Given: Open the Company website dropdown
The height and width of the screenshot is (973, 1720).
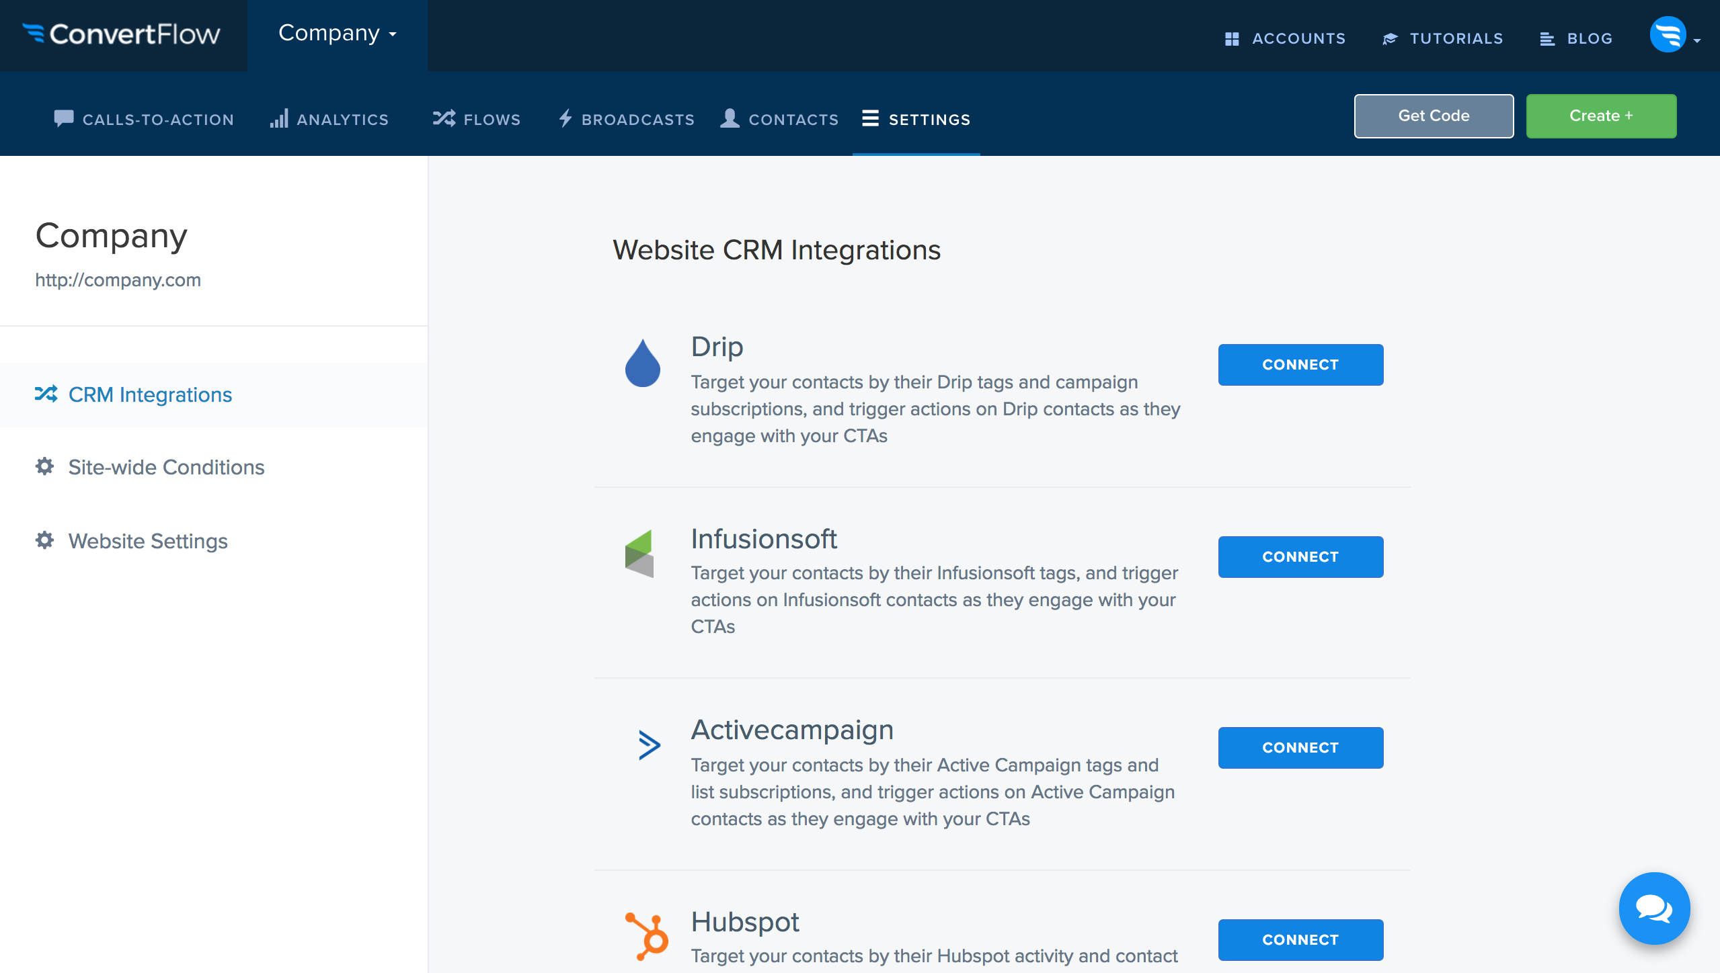Looking at the screenshot, I should (337, 33).
